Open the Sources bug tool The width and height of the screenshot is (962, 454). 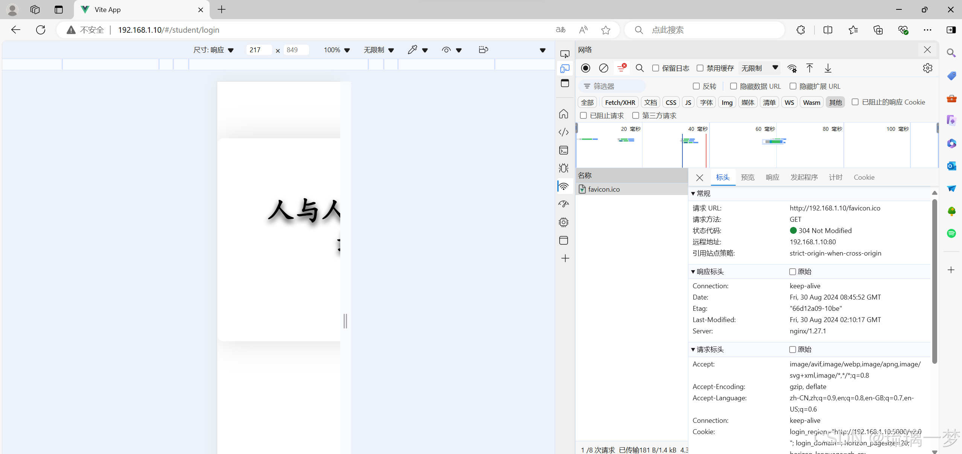click(563, 168)
